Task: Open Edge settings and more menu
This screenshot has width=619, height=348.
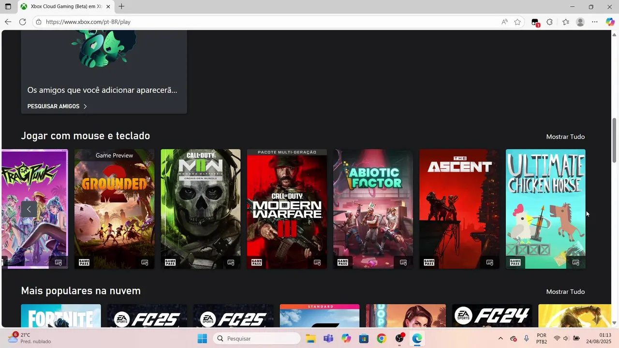Action: [595, 22]
